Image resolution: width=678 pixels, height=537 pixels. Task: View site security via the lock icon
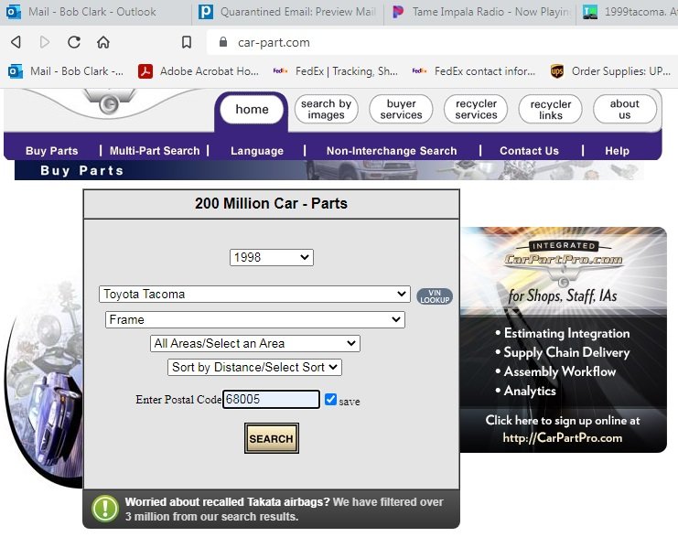point(223,42)
